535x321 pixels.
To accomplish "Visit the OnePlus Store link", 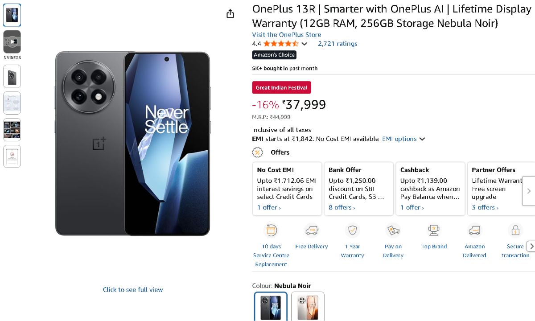I will [x=286, y=35].
